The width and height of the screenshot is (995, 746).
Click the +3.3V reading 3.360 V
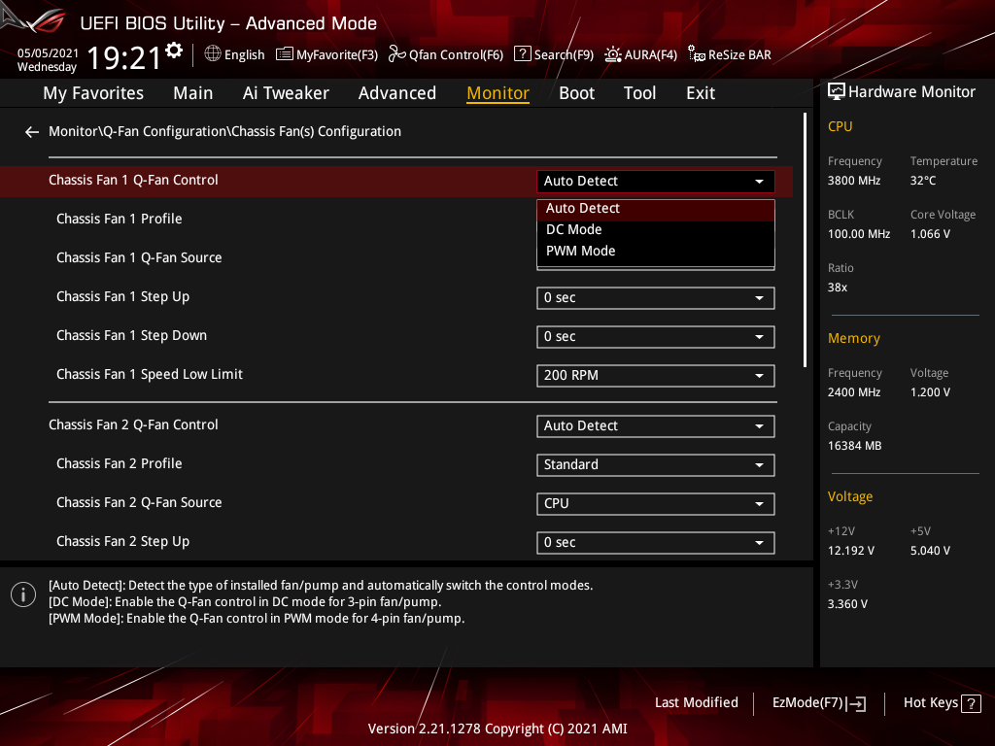pyautogui.click(x=847, y=604)
